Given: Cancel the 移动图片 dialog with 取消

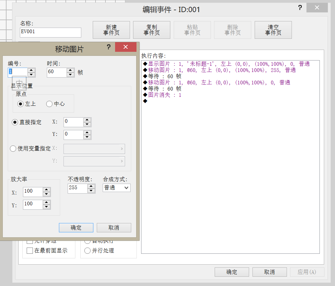Looking at the screenshot, I should (114, 228).
